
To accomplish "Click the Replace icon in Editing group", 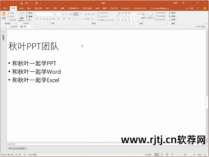I will point(170,16).
